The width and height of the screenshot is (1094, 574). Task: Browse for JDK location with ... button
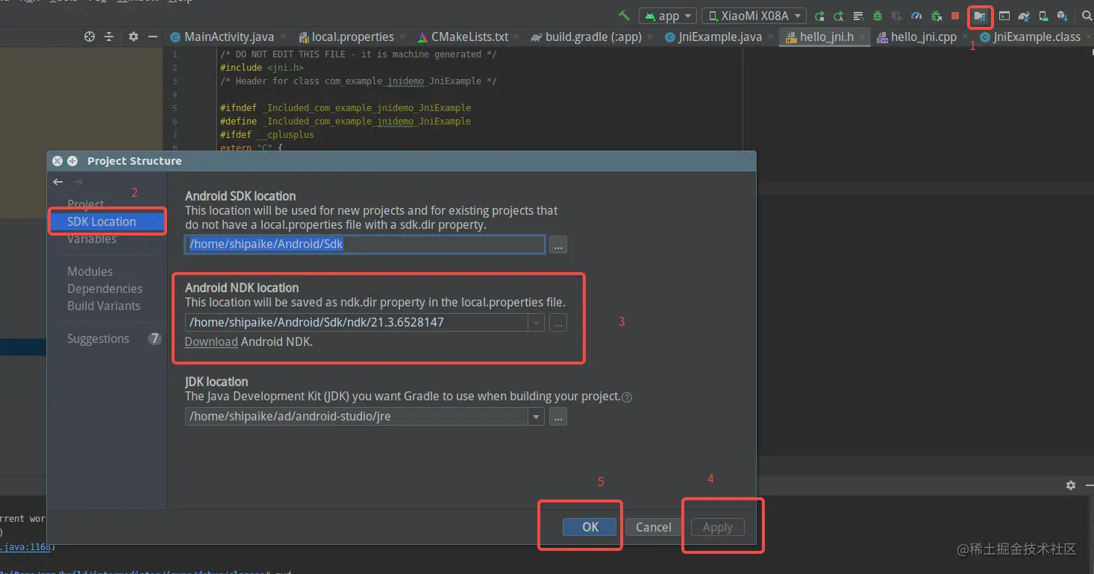pyautogui.click(x=558, y=416)
